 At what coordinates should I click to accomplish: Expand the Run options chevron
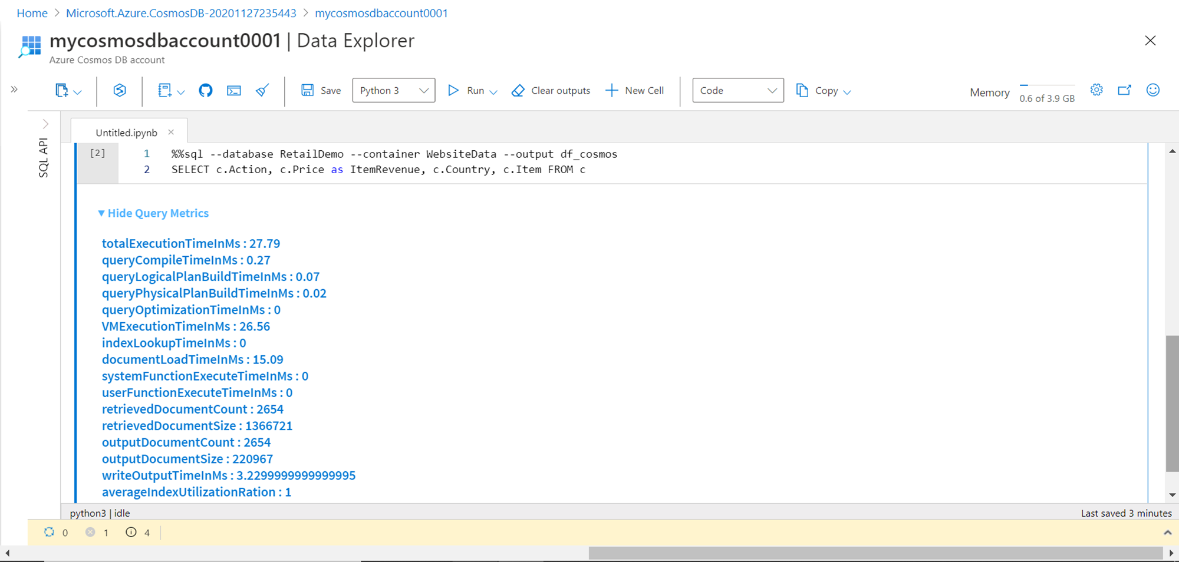[494, 92]
